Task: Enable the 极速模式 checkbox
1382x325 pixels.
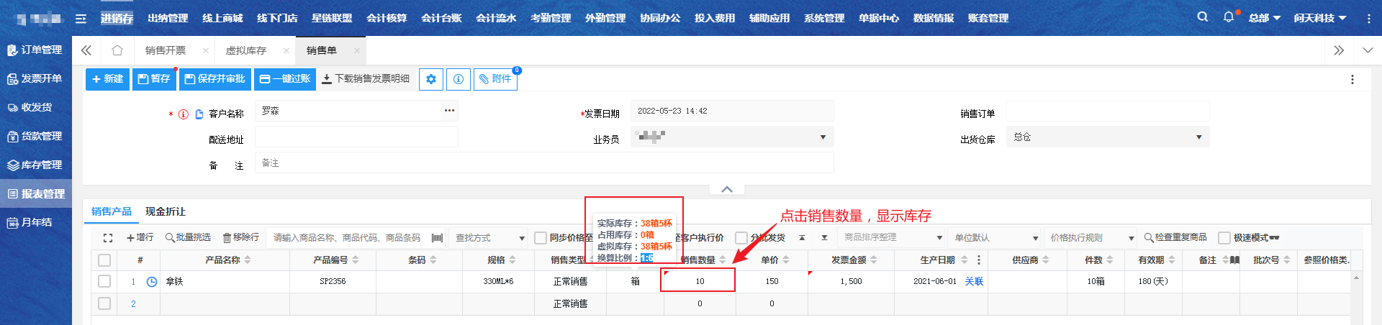Action: [x=1224, y=238]
